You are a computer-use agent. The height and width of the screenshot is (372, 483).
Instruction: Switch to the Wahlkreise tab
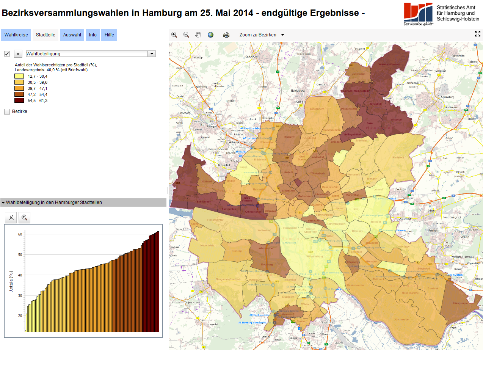point(16,35)
